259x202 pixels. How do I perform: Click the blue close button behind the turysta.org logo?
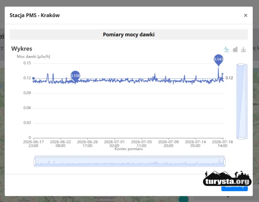tap(234, 188)
